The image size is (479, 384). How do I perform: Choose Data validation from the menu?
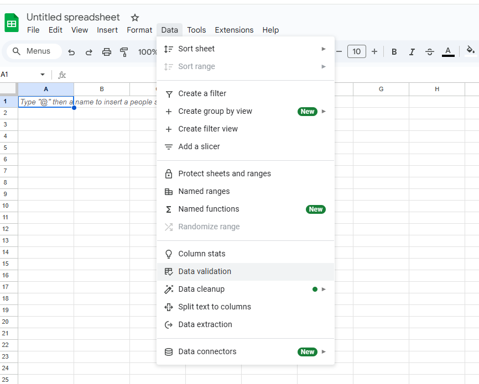tap(205, 271)
